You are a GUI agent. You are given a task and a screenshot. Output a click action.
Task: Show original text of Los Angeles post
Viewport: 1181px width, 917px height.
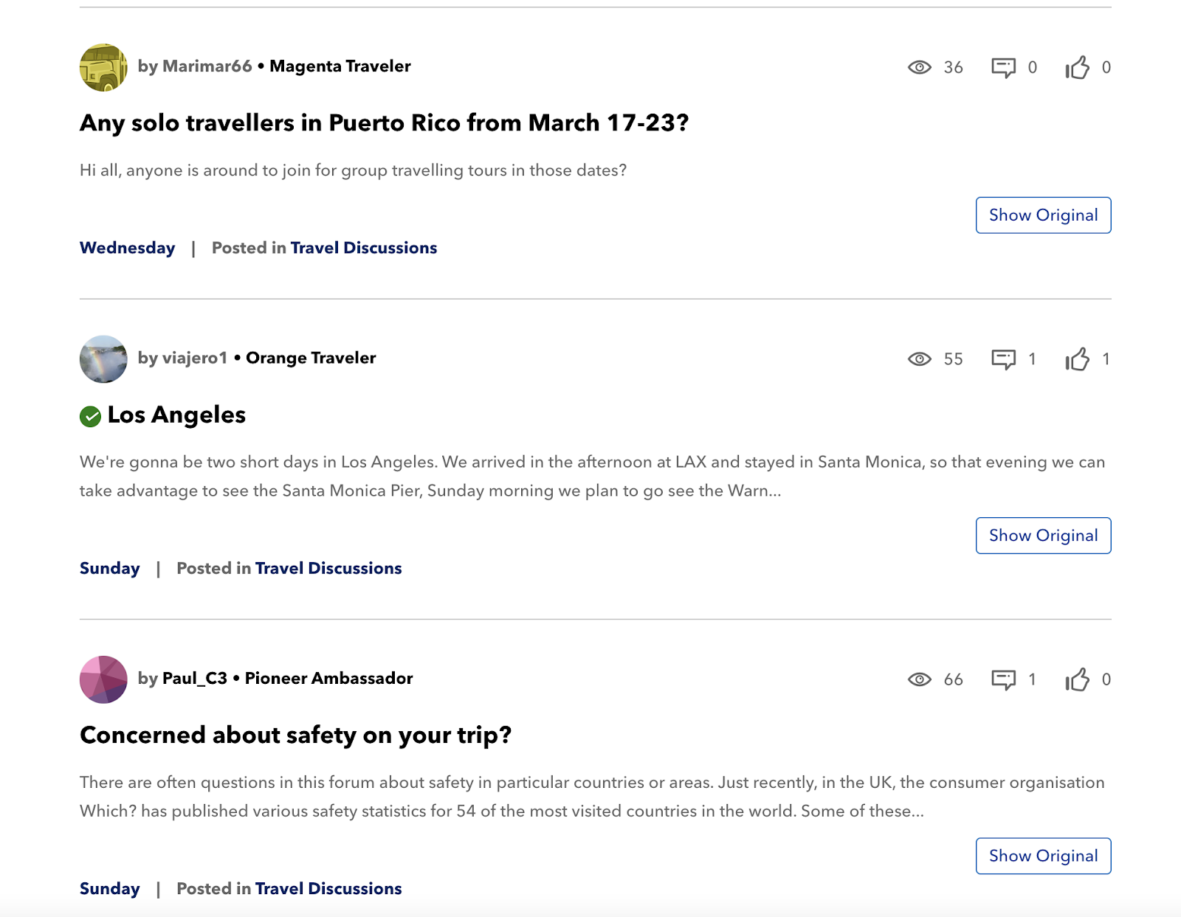(x=1043, y=536)
